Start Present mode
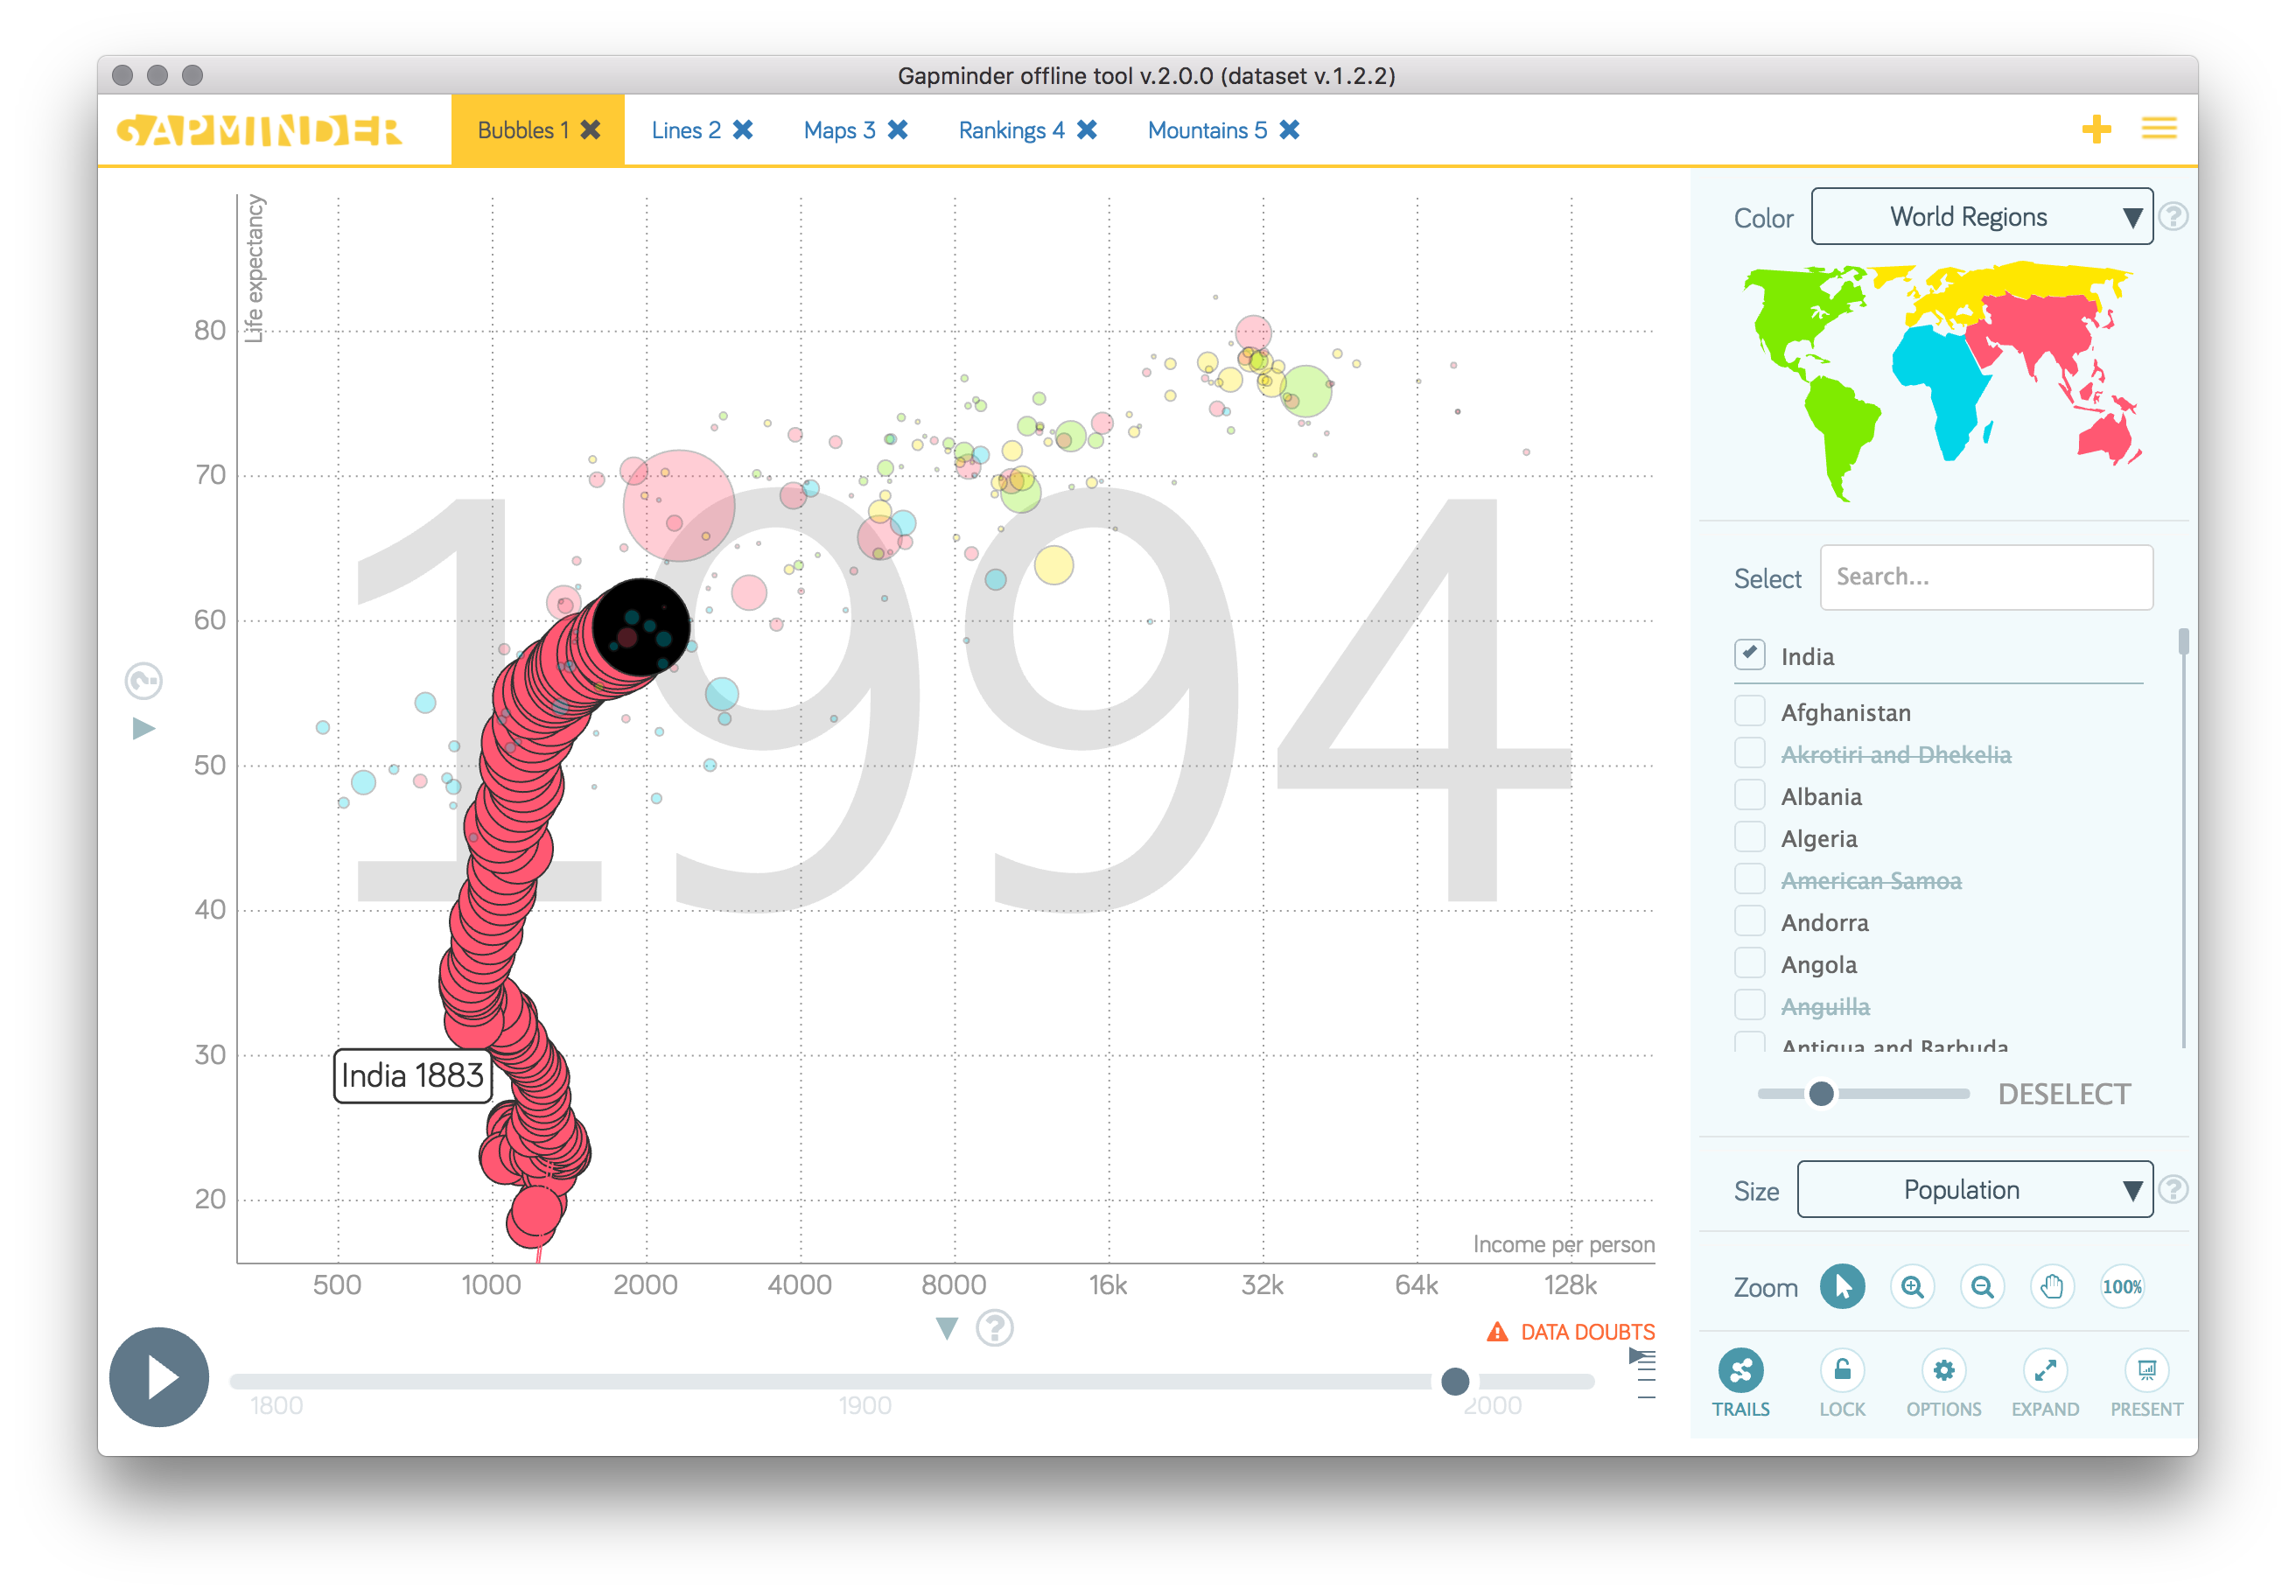Screen dimensions: 2296x1596 (x=2146, y=1371)
